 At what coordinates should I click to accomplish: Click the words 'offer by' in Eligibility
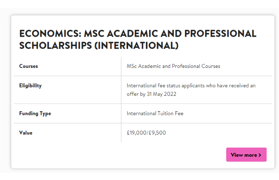[135, 94]
